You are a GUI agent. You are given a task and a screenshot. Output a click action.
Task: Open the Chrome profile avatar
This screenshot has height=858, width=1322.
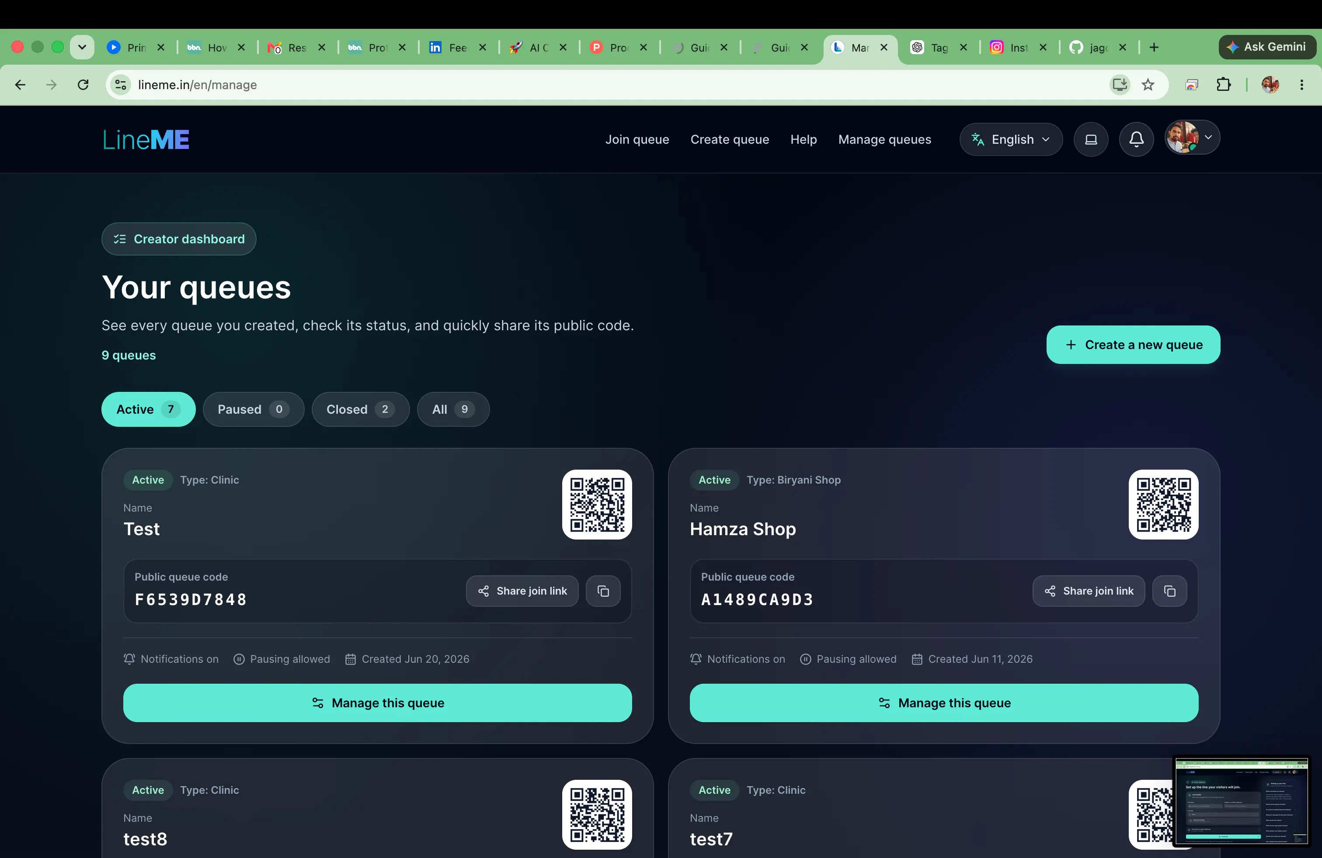click(x=1270, y=84)
